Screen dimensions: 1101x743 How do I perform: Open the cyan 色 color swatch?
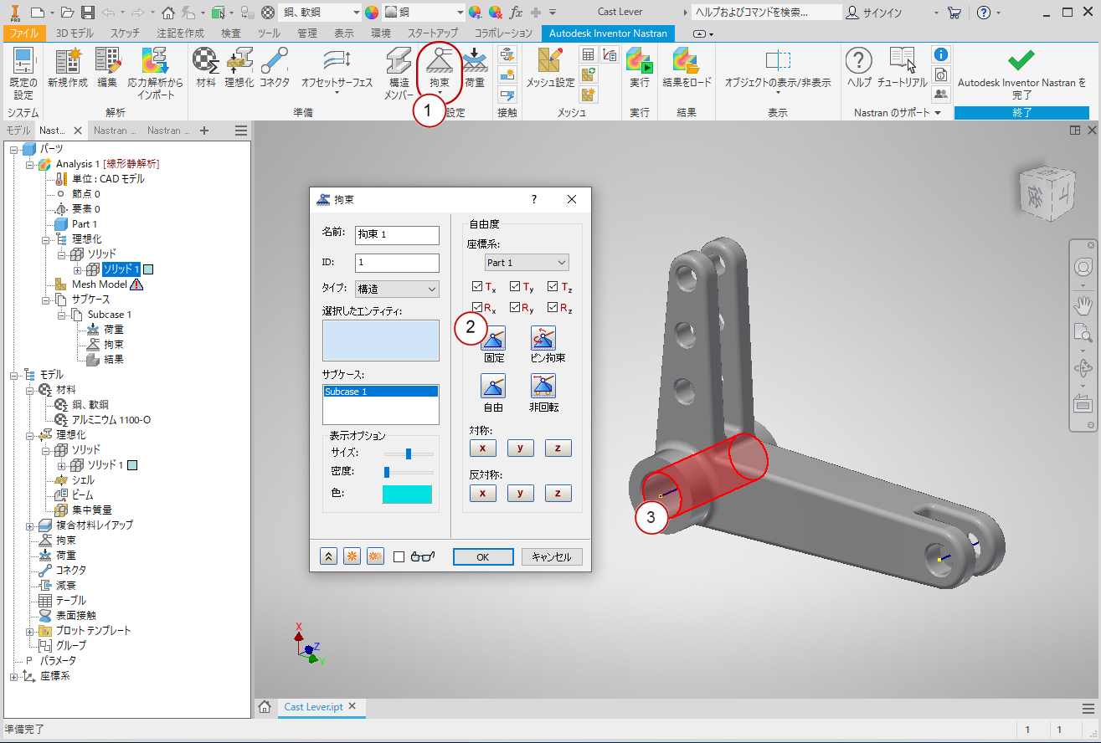tap(407, 494)
